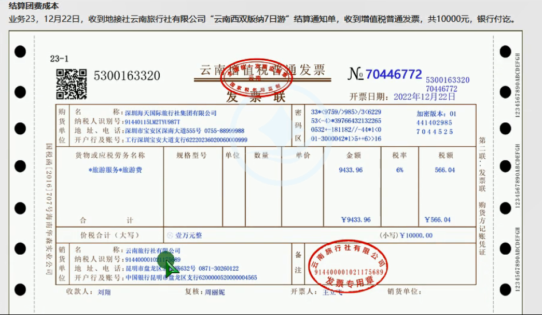Select the 23-1 voucher label
The height and width of the screenshot is (315, 542).
point(59,59)
